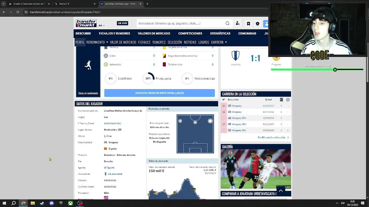Click the matches column icon in selection table
This screenshot has height=207, width=369.
pyautogui.click(x=281, y=100)
